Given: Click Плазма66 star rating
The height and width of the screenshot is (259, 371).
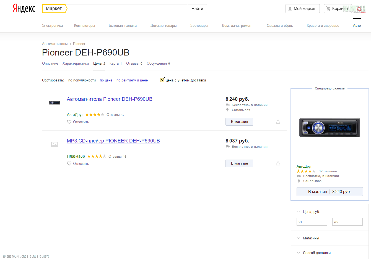Looking at the screenshot, I should point(97,156).
